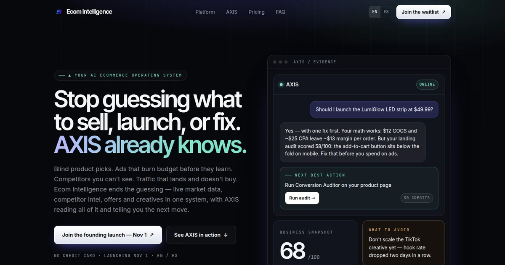Screen dimensions: 505x265
Task: Switch language to ES
Action: pos(386,12)
